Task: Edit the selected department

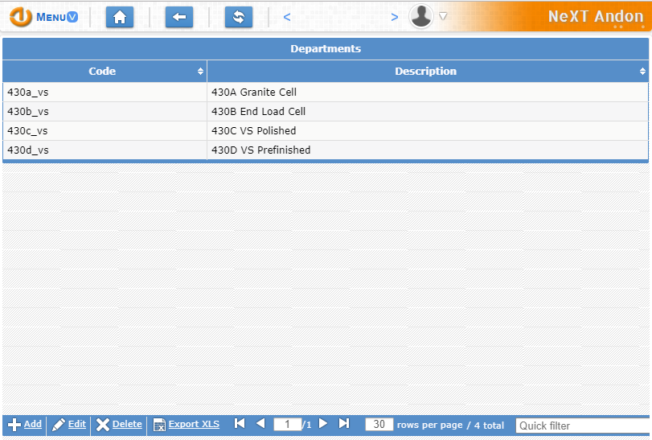Action: point(69,425)
